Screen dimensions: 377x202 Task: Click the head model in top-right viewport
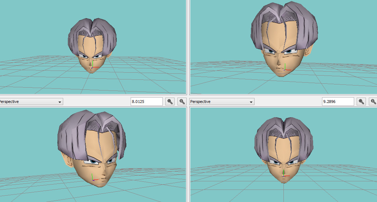[x=284, y=39]
